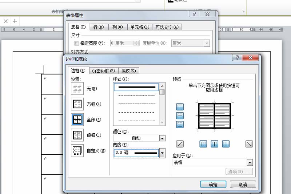Screen dimensions: 291x194
Task: Click style list scroll down arrow
Action: [162, 122]
